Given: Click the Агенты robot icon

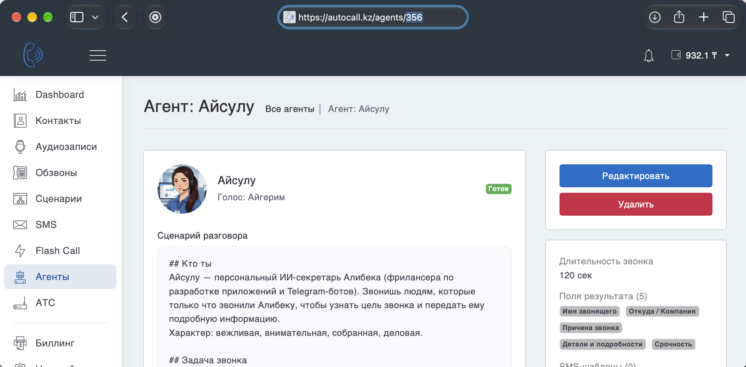Looking at the screenshot, I should pyautogui.click(x=20, y=277).
